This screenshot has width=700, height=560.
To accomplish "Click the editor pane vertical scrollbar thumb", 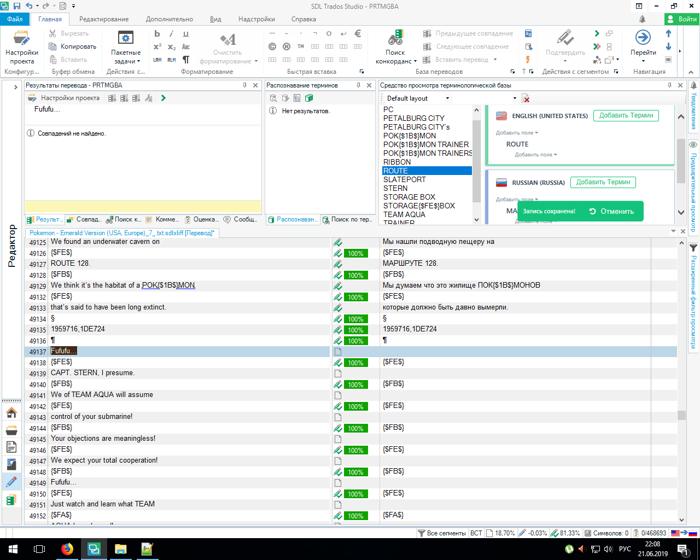I will (681, 416).
